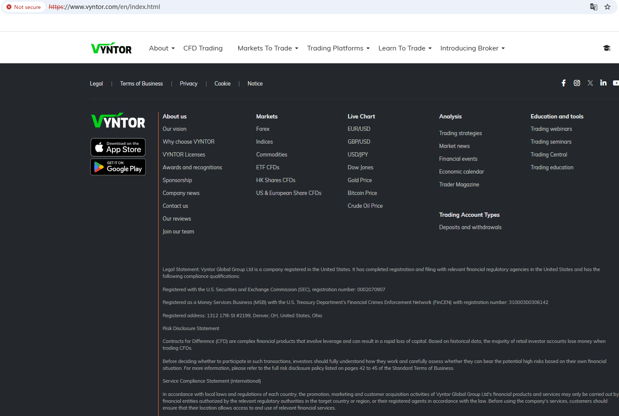Bookmark this page with the star icon
Screen dimensions: 619x416
607,7
